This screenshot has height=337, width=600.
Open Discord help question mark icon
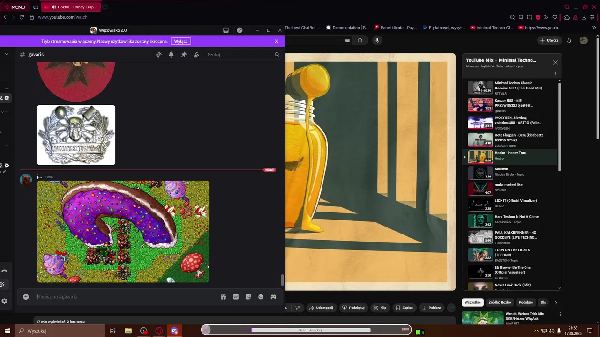point(240,30)
